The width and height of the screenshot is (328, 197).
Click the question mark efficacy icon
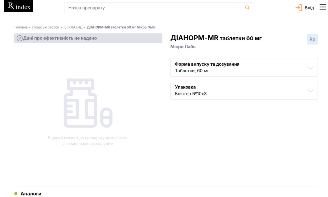[x=19, y=38]
